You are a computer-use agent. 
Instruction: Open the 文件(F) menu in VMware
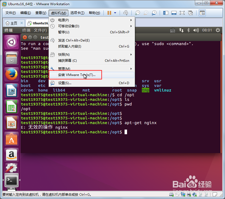coord(10,13)
